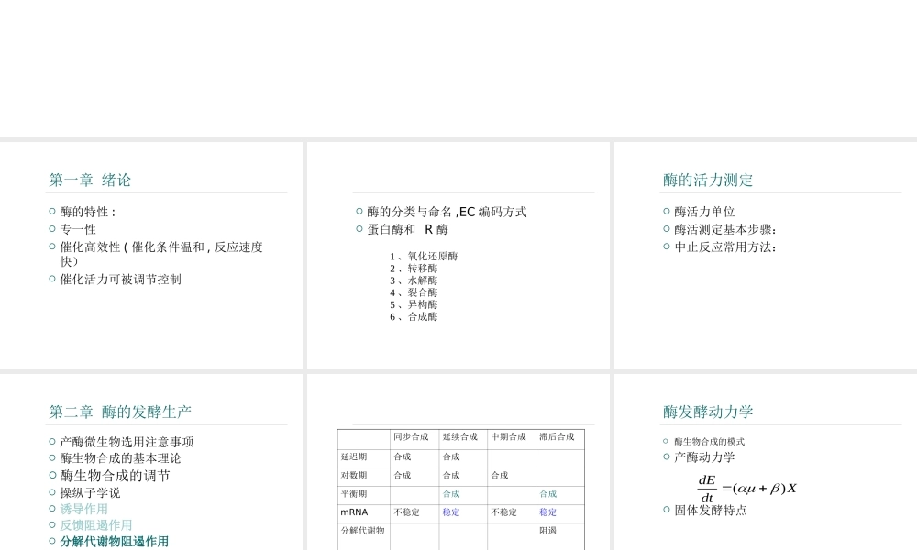The width and height of the screenshot is (917, 550).
Task: Click the bullet icon beside 专一性
Action: [50, 229]
